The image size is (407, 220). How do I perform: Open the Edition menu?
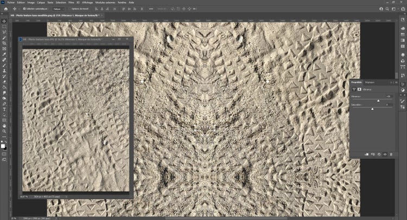pyautogui.click(x=21, y=2)
